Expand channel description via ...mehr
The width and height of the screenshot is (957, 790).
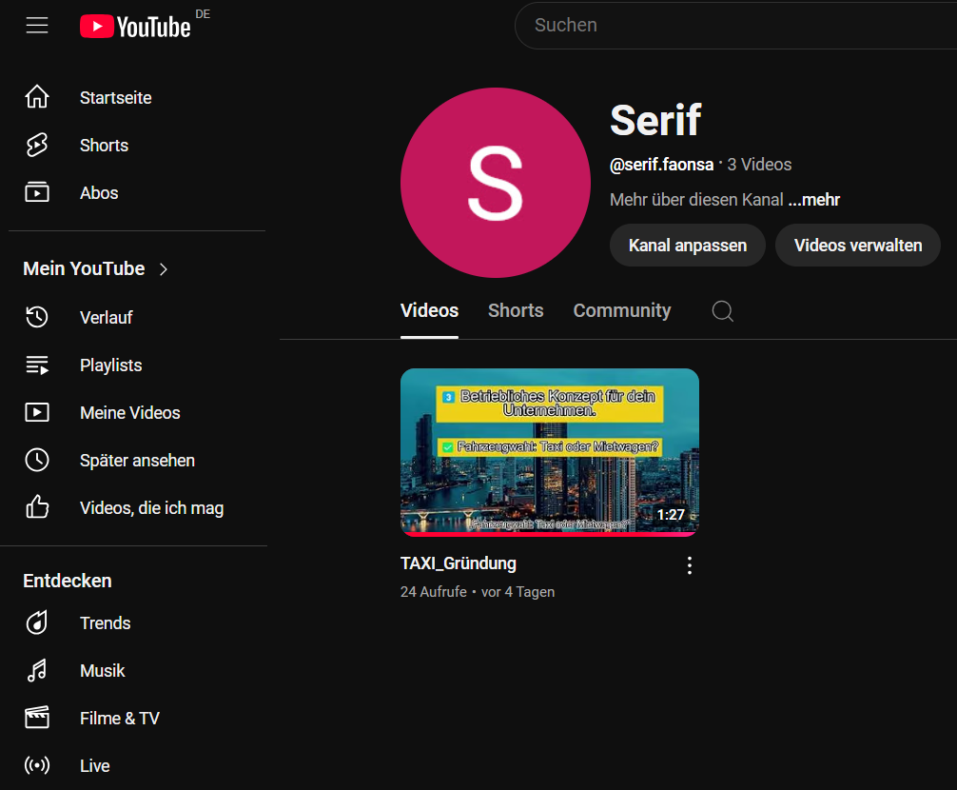(813, 199)
